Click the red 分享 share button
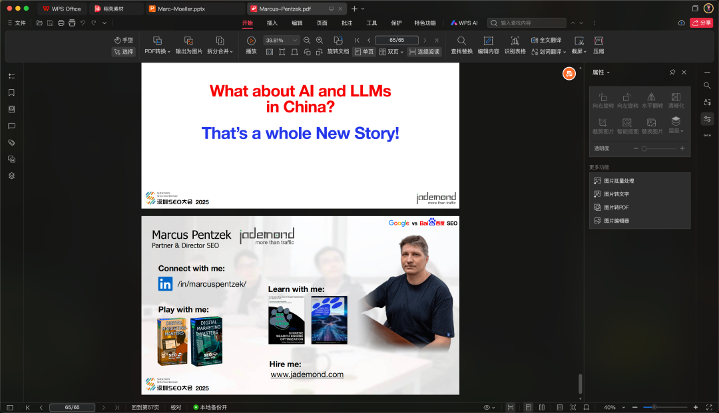 701,23
